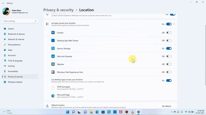Enable location for Windows Shell Experience Host
The image size is (206, 115).
[169, 72]
